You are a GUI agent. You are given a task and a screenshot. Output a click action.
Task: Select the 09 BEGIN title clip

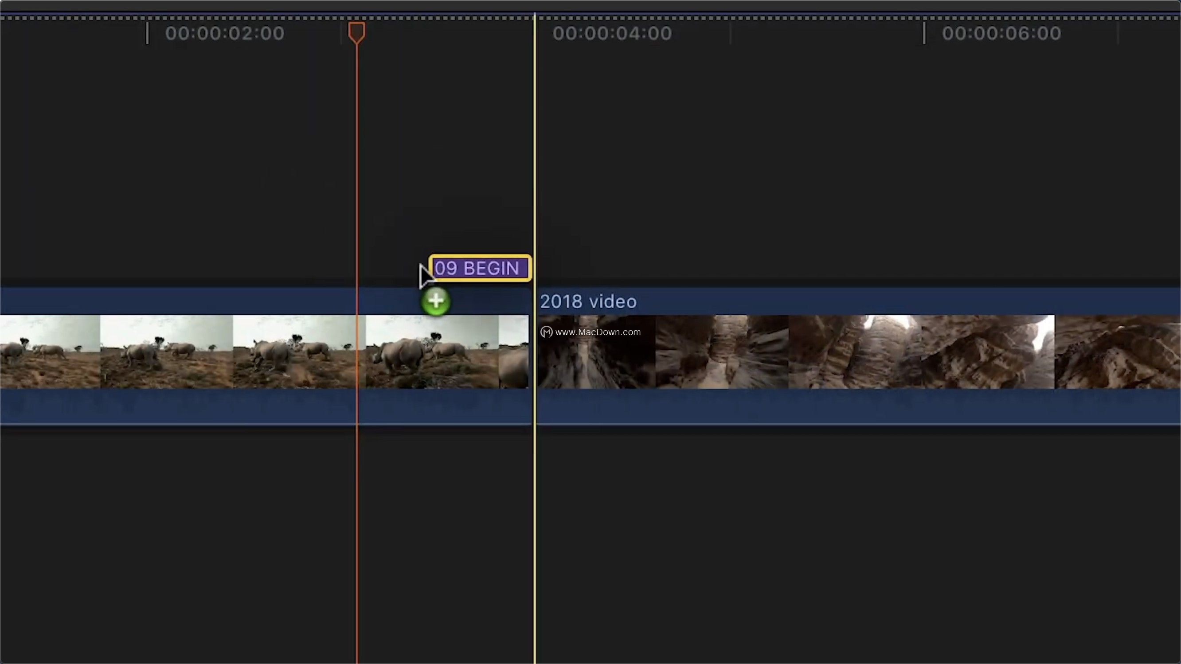pos(480,268)
